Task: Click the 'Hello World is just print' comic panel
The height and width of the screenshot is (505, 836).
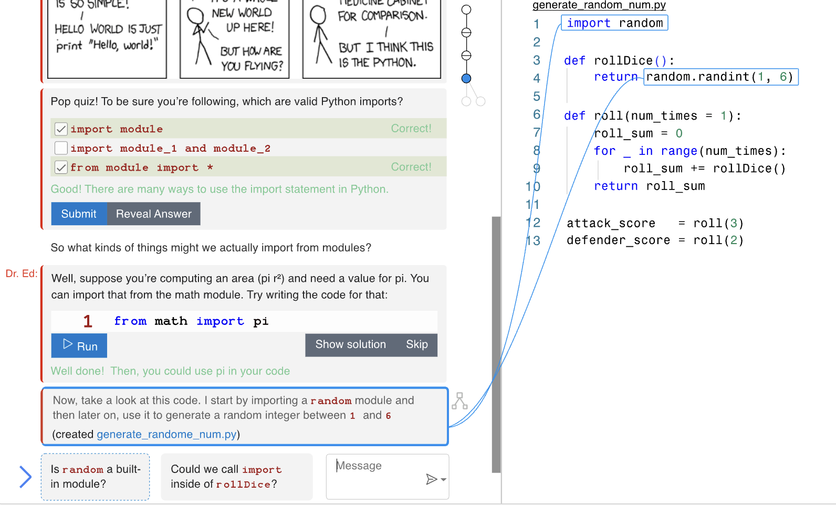Action: pos(107,39)
